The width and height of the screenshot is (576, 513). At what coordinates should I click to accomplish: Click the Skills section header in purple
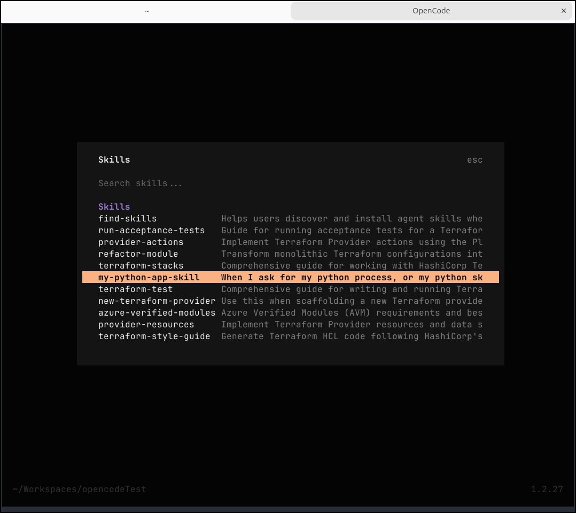114,206
